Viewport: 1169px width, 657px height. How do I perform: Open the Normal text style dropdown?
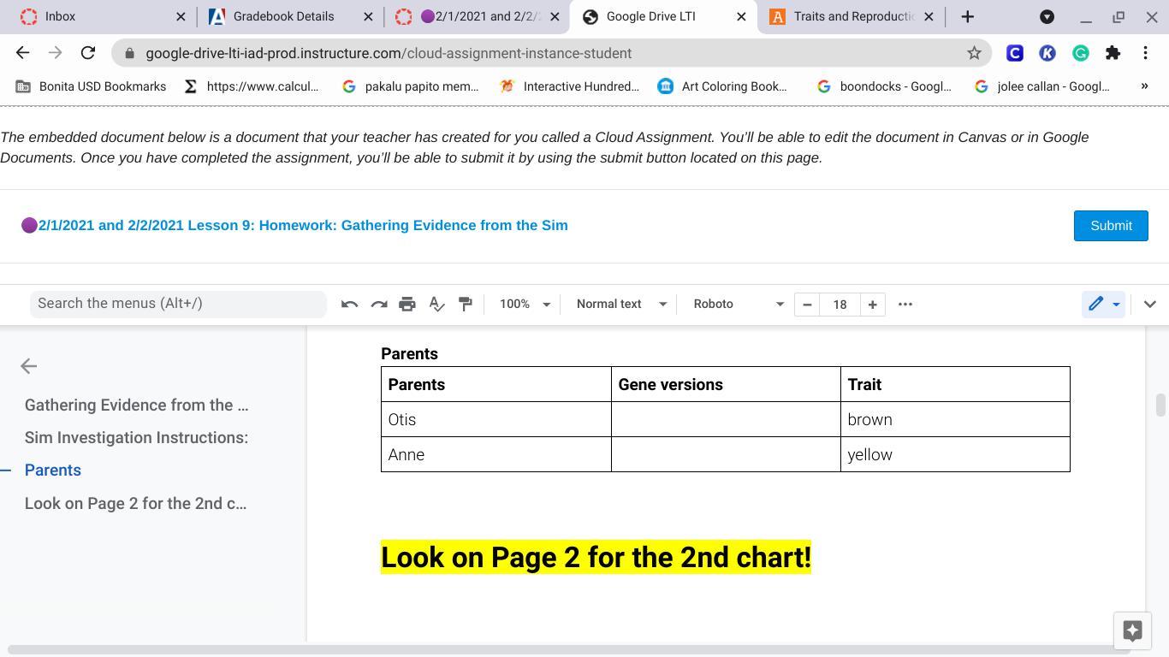[x=621, y=304]
